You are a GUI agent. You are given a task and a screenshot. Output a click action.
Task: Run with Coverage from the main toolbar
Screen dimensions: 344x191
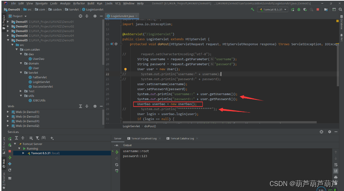tap(305, 10)
